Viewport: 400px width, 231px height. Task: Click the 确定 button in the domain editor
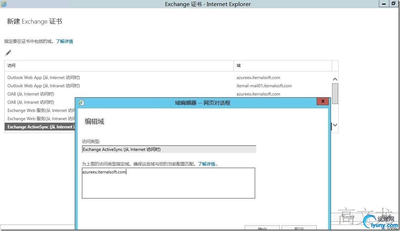[262, 228]
